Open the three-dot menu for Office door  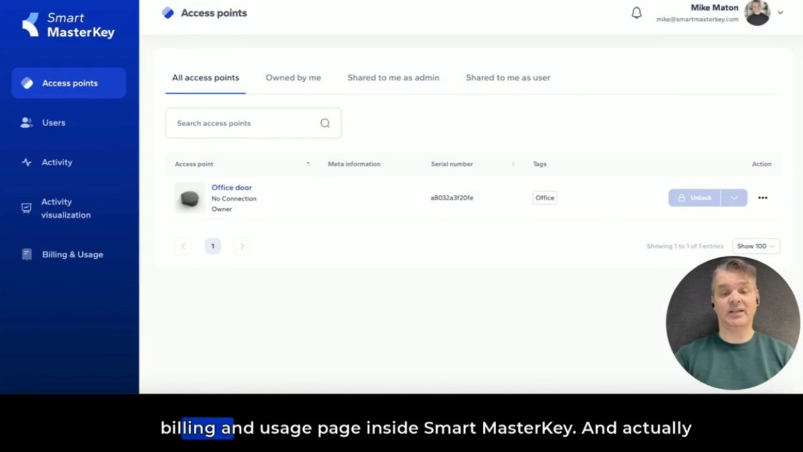tap(763, 198)
